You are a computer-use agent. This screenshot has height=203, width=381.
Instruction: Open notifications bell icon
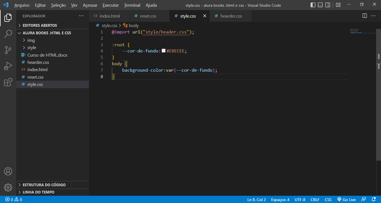pos(374,200)
